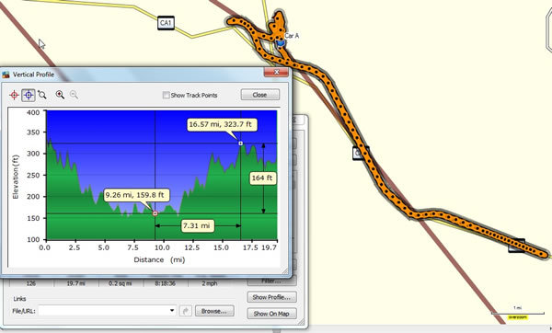Zoom in on the vertical profile
The height and width of the screenshot is (333, 552).
point(60,95)
